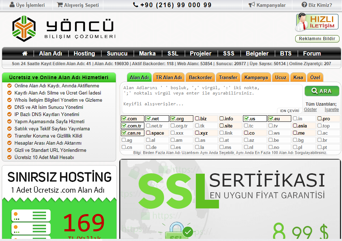
Task: Click the megaphone icon for Kampanyalar
Action: coord(252,5)
